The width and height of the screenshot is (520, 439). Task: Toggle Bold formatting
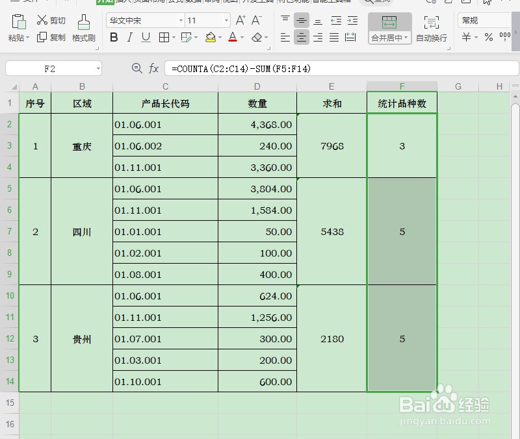tap(114, 37)
